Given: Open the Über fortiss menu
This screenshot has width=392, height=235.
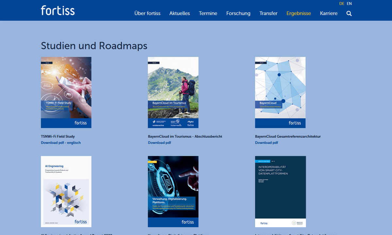Looking at the screenshot, I should [147, 13].
